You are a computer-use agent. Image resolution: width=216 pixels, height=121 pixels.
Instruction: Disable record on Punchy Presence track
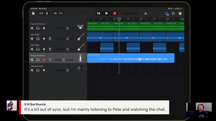point(44,60)
